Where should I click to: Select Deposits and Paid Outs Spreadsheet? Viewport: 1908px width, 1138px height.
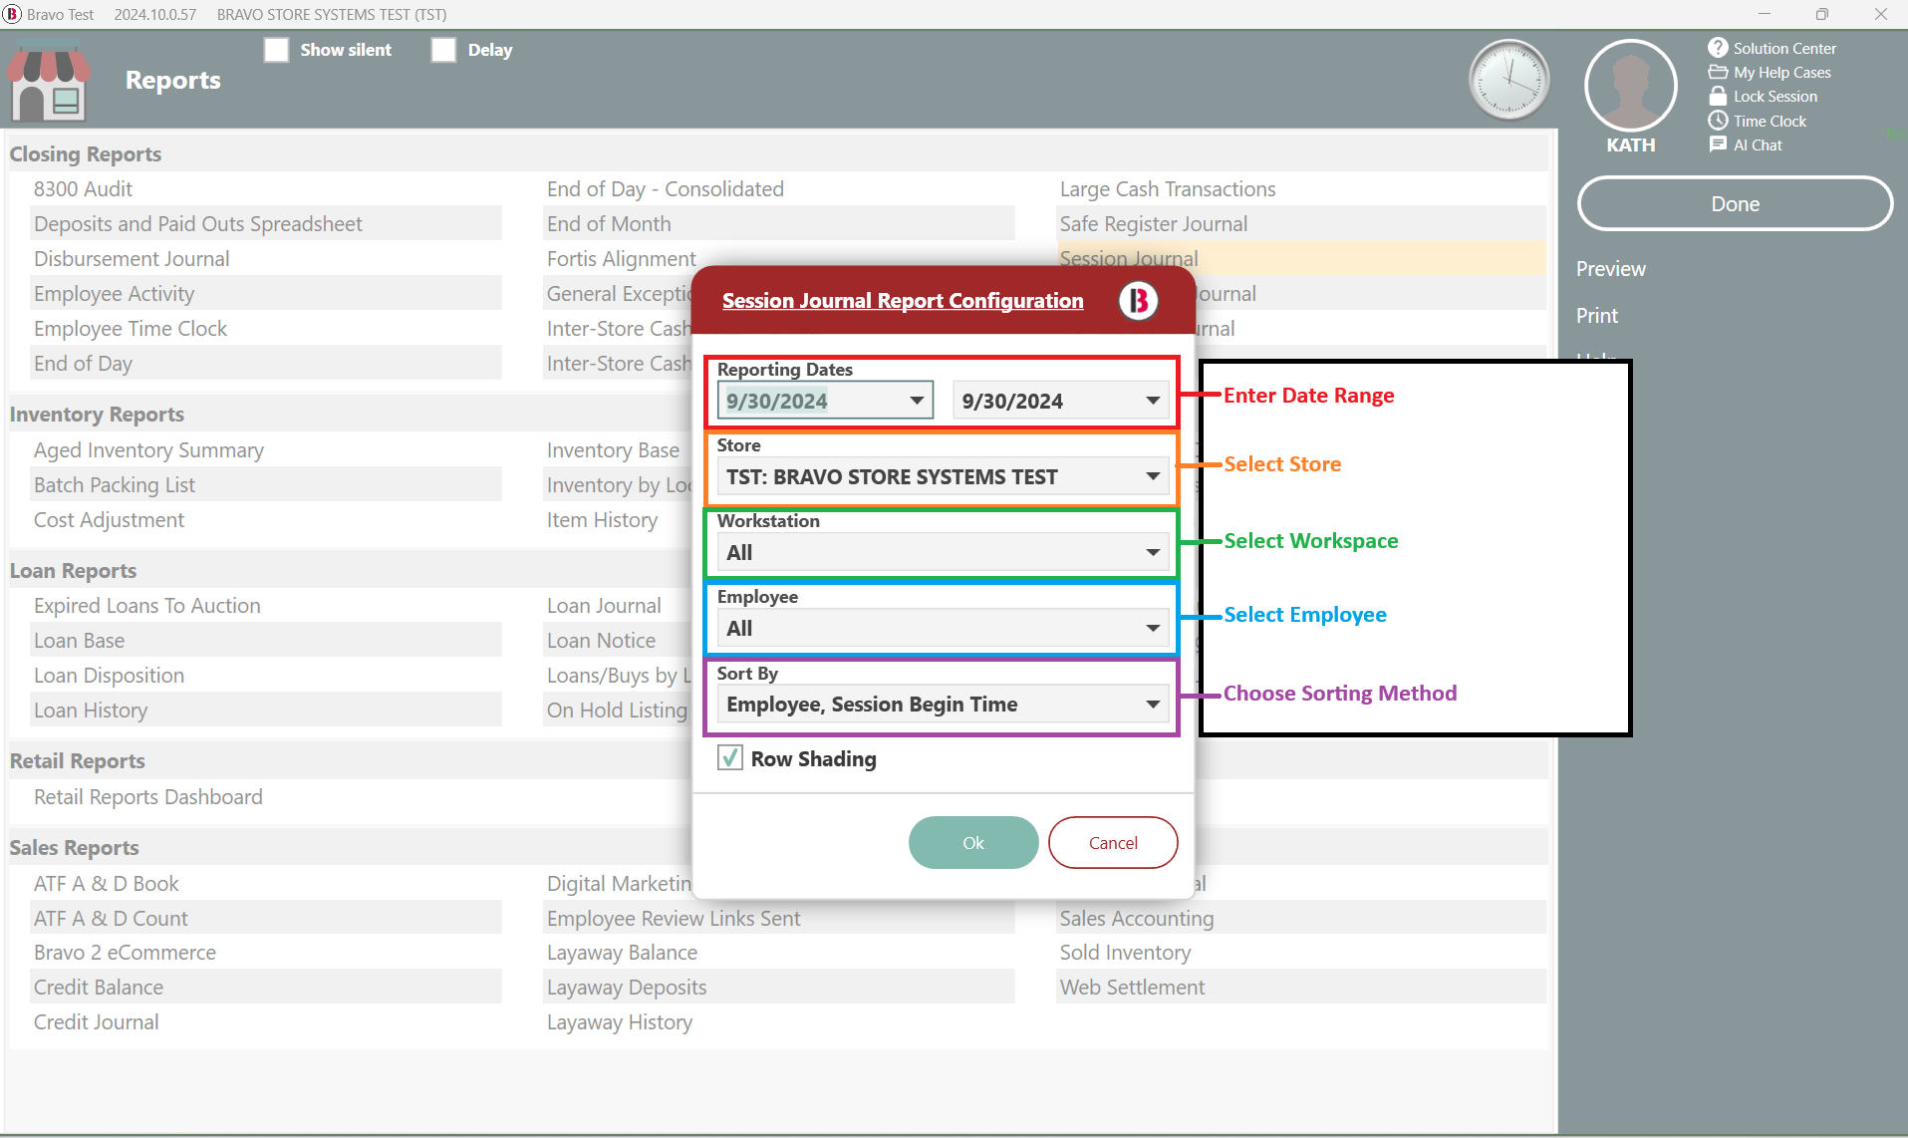coord(197,223)
